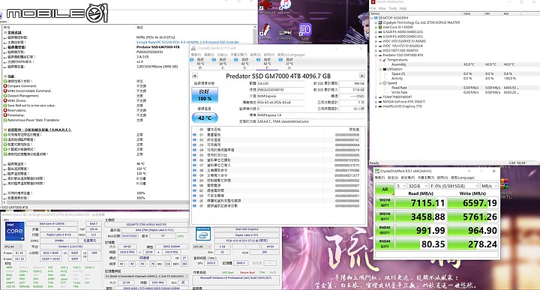Click SMART attribute 01 status dot

194,135
